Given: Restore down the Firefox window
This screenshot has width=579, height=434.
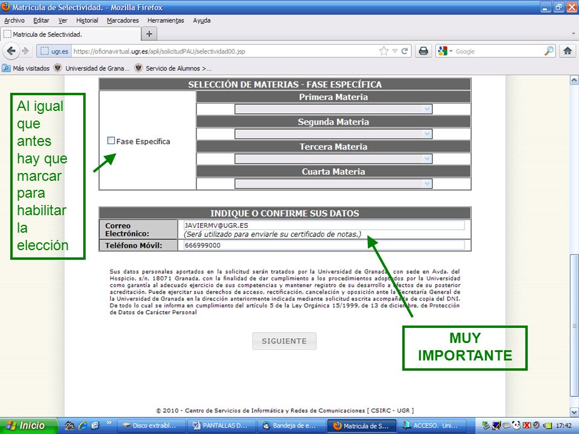Looking at the screenshot, I should [558, 7].
